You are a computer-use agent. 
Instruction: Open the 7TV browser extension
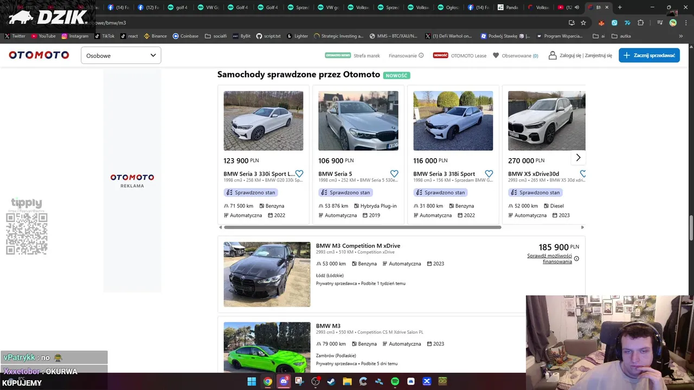(x=627, y=23)
